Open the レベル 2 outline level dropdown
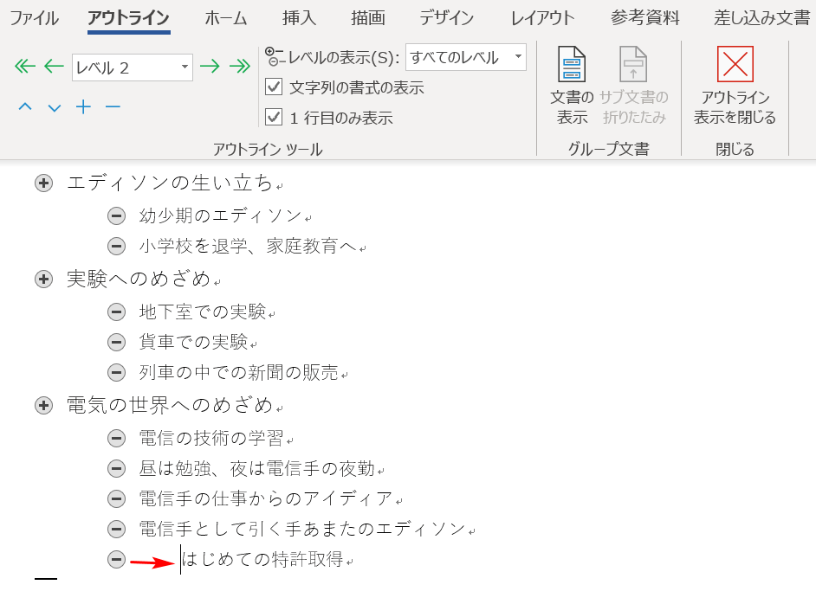 [x=185, y=67]
